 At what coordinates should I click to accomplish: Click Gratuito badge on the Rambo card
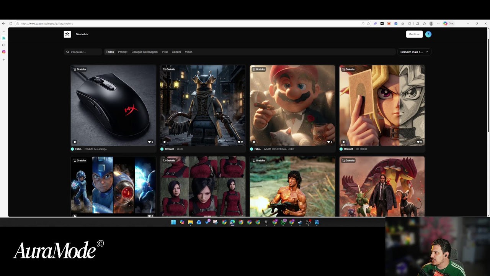(x=259, y=161)
